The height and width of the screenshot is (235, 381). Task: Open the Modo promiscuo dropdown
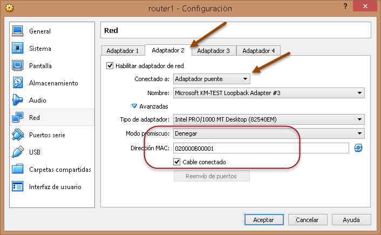point(268,133)
